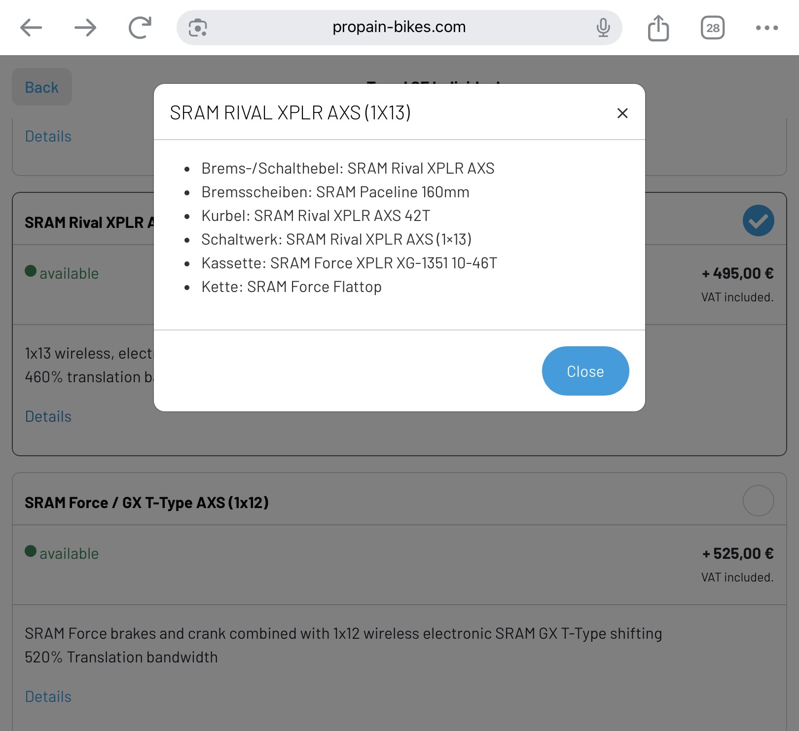Dismiss the dialog with X icon
Viewport: 799px width, 731px height.
(x=622, y=113)
